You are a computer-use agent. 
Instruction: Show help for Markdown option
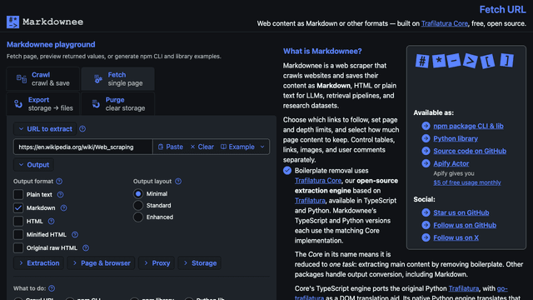[x=63, y=207]
